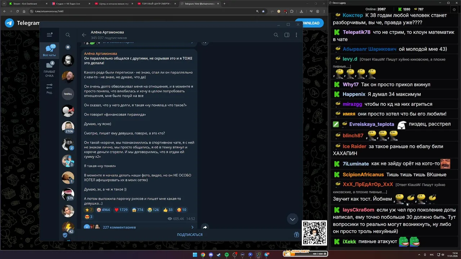The height and width of the screenshot is (259, 461).
Task: Open a new browser tab
Action: tap(224, 4)
